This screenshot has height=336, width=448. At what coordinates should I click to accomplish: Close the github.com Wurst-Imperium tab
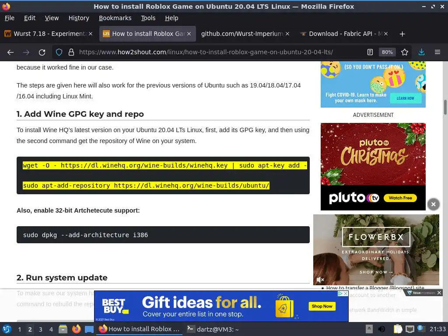(287, 34)
